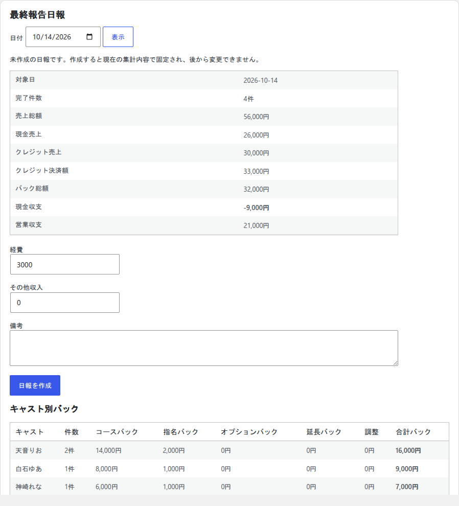Select 天音りお's total 16,000円

click(x=408, y=450)
